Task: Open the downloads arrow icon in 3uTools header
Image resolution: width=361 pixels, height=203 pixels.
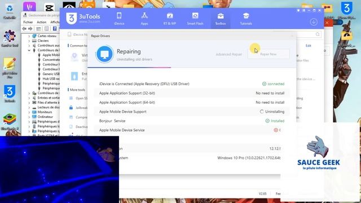Action: (314, 22)
